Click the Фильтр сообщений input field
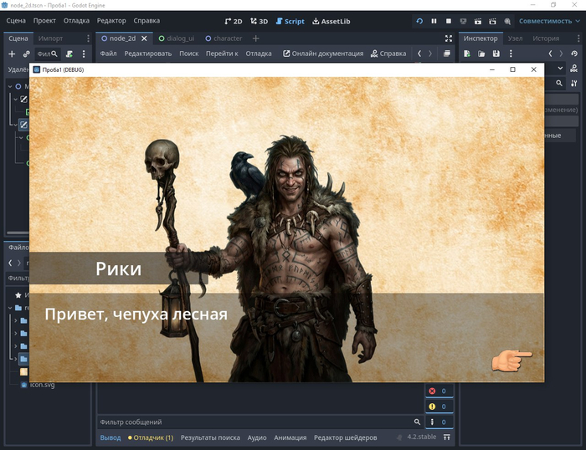Image resolution: width=586 pixels, height=450 pixels. click(251, 422)
